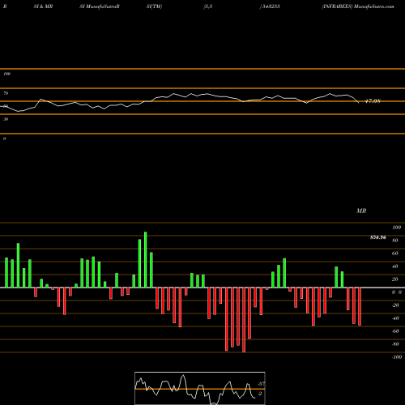
Task: Click the RSI axis label 100
Action: [6, 74]
